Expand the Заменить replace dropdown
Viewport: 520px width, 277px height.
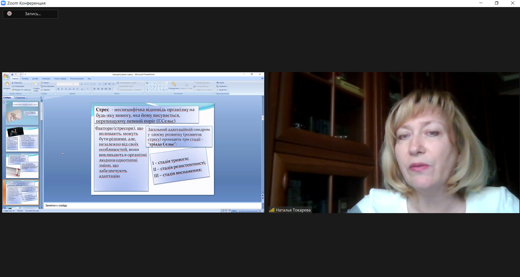click(223, 86)
